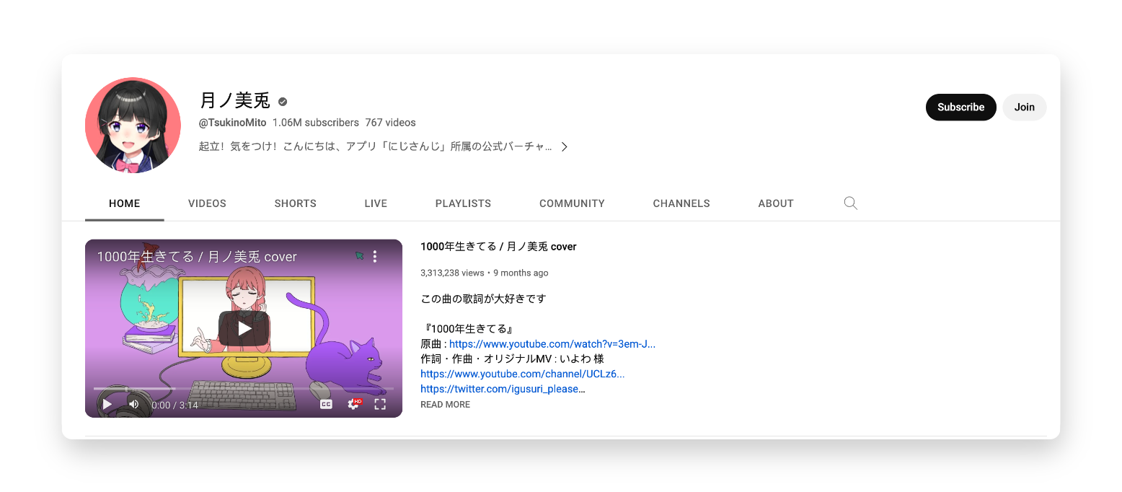Open the three-dot menu on video player
This screenshot has width=1122, height=492.
(x=375, y=256)
